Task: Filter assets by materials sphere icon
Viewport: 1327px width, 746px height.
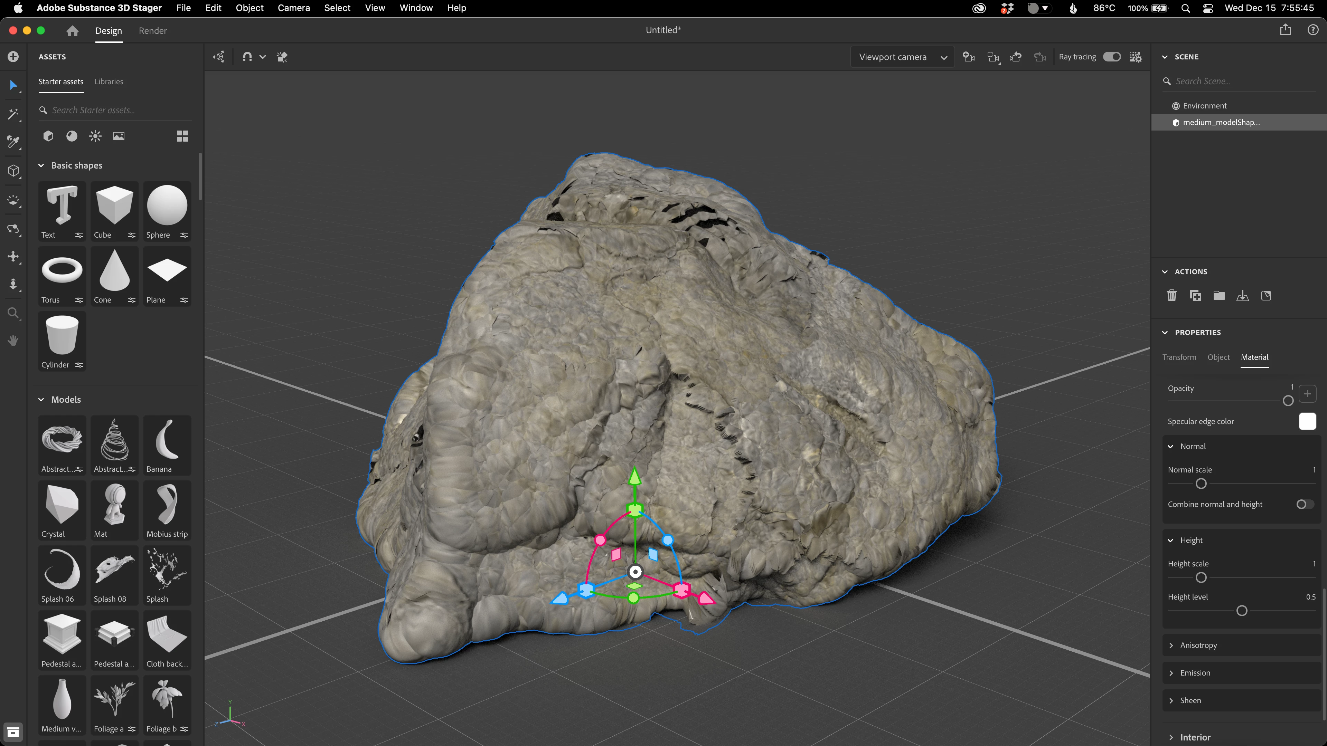Action: coord(72,136)
